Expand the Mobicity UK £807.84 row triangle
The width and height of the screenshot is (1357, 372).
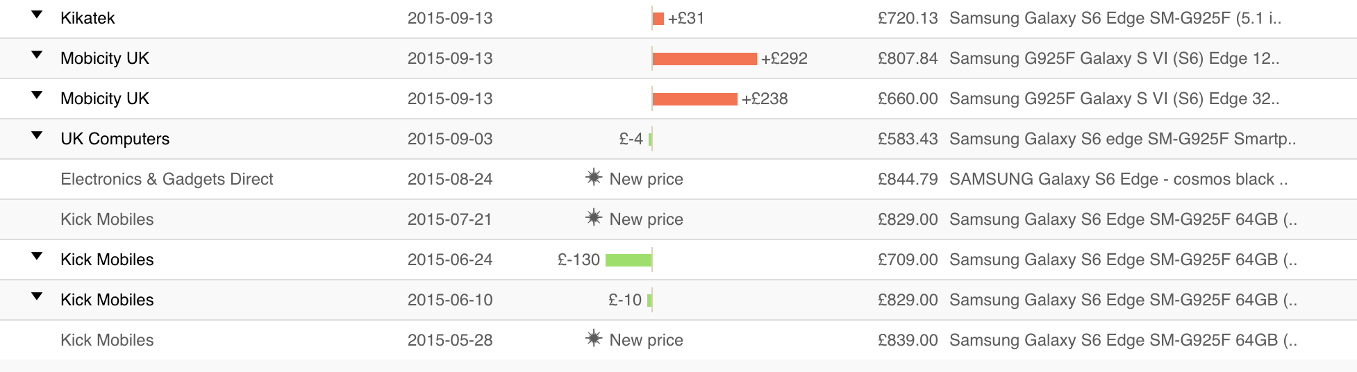[37, 55]
